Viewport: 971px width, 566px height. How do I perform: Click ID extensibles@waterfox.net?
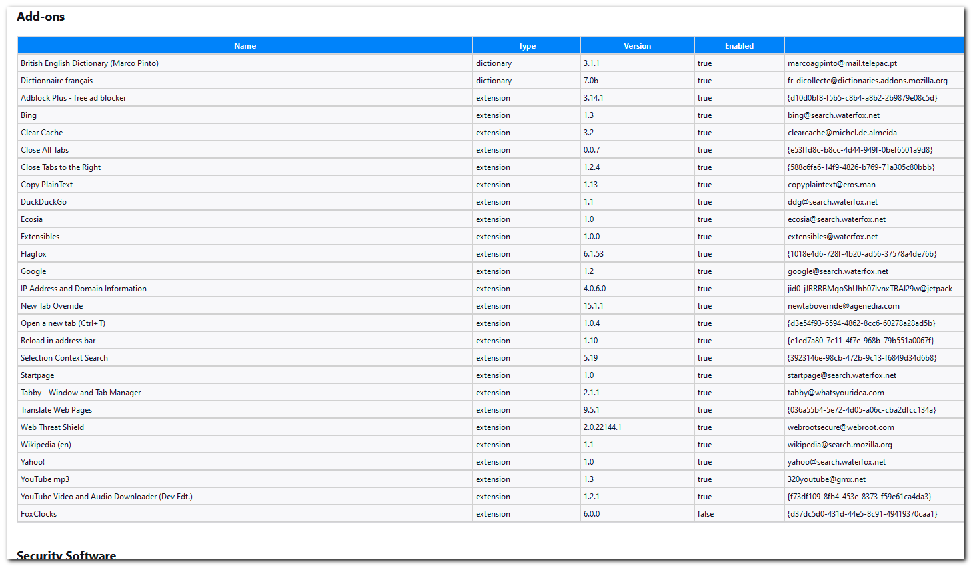[833, 237]
